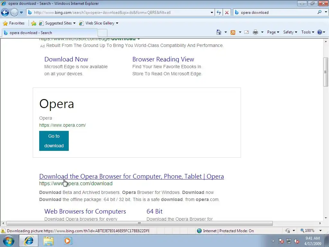Expand the Home button dropdown arrow
Screen dimensions: 329x247
(226, 32)
